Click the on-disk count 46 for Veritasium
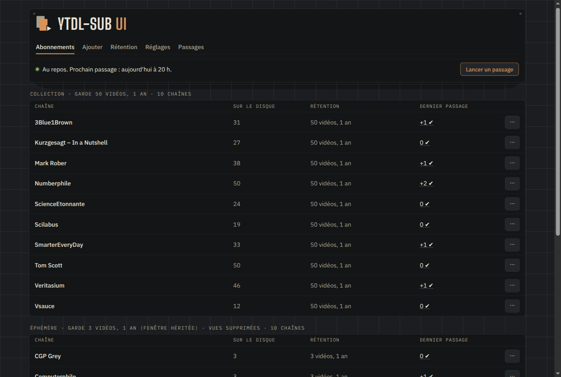Image resolution: width=561 pixels, height=377 pixels. [237, 285]
